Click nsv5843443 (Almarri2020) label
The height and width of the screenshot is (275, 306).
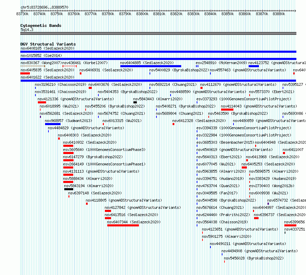(x=158, y=99)
